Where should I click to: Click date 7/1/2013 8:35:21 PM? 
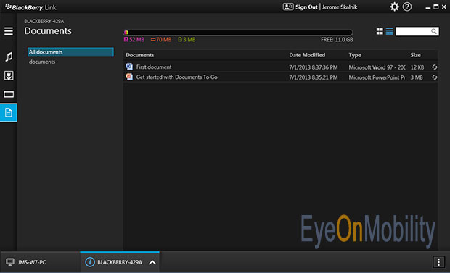(313, 77)
